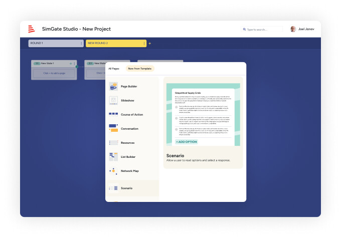Click the 1.1 badge on New State 1
The width and height of the screenshot is (341, 237).
(37, 64)
